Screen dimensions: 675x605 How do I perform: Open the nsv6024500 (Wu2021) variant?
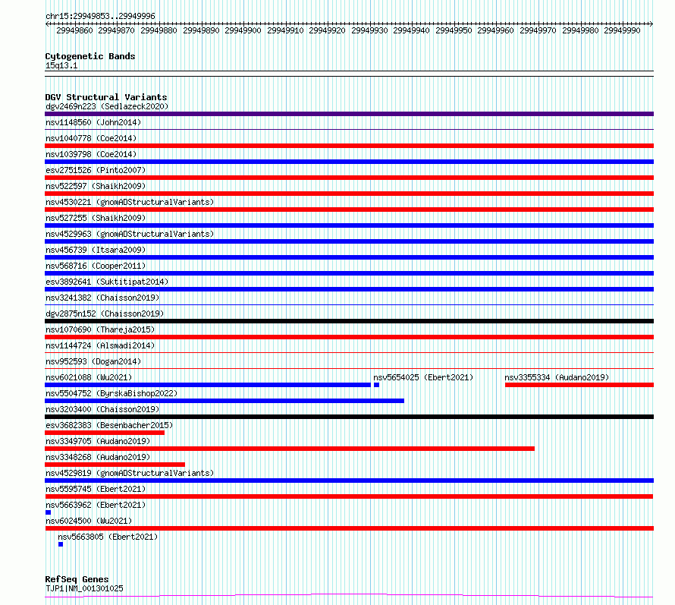(89, 521)
